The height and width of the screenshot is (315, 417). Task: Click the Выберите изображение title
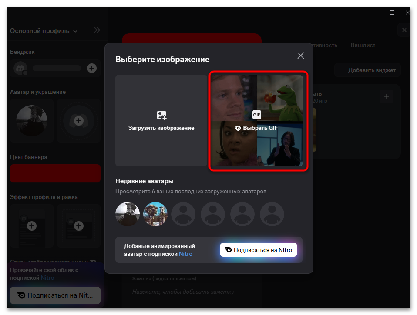tap(162, 59)
